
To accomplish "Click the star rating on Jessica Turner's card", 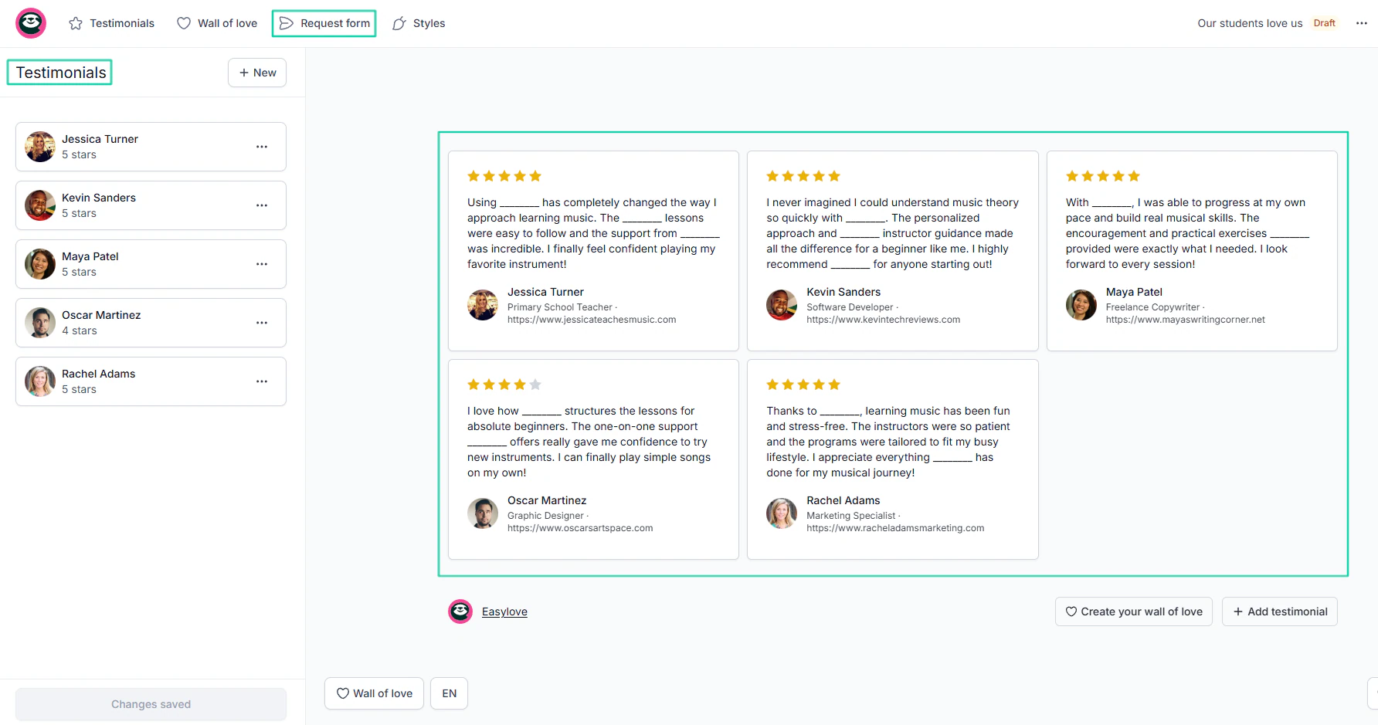I will point(504,176).
